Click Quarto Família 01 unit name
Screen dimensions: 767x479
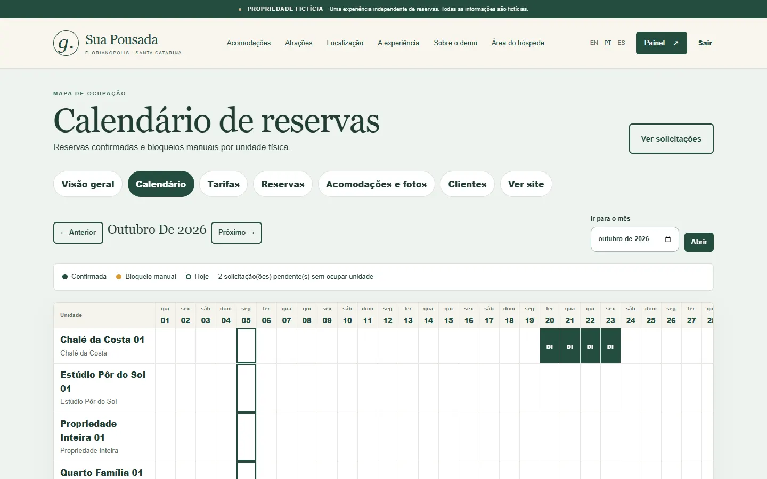click(101, 473)
